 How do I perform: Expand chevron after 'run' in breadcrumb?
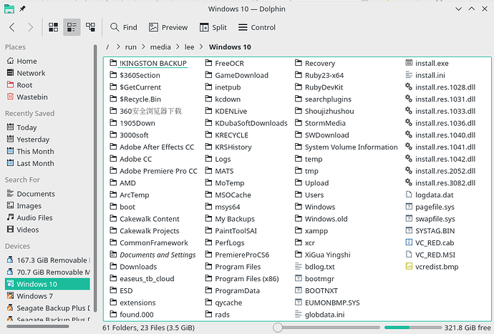[x=143, y=46]
